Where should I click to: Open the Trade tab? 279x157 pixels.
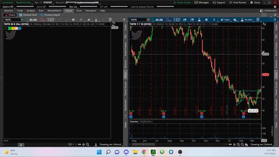click(20, 10)
